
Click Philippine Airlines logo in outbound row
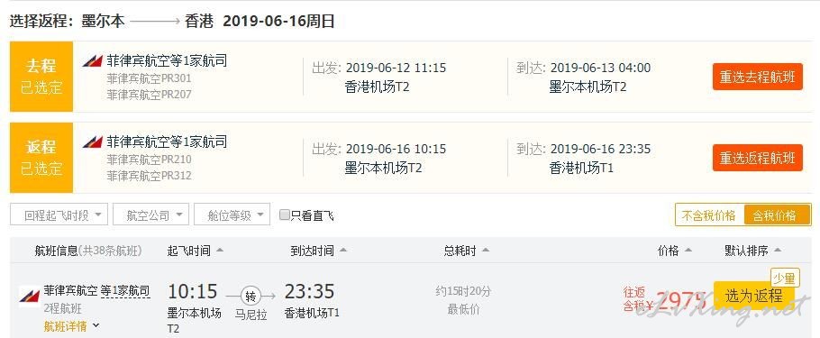[x=92, y=61]
